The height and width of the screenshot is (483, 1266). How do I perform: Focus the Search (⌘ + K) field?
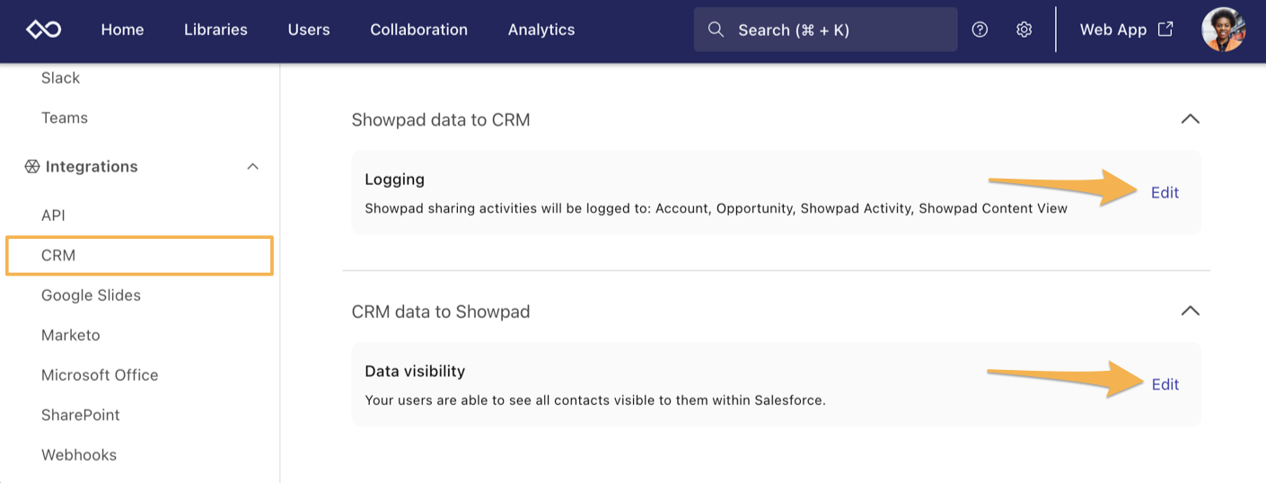coord(825,30)
